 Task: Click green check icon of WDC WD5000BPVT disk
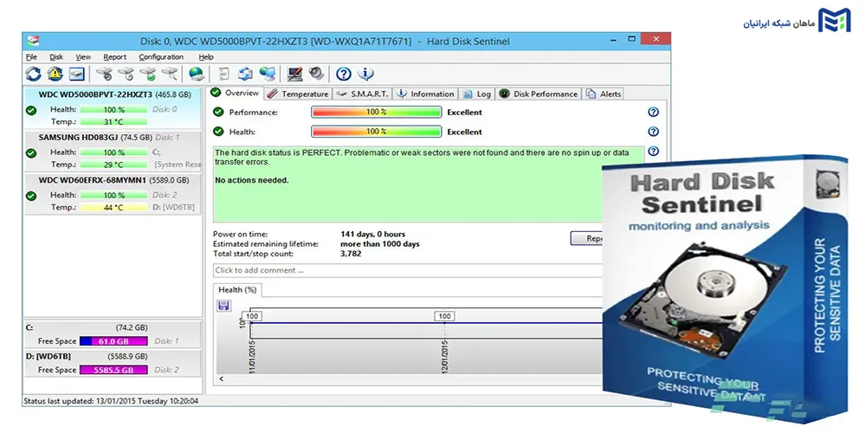tap(31, 110)
